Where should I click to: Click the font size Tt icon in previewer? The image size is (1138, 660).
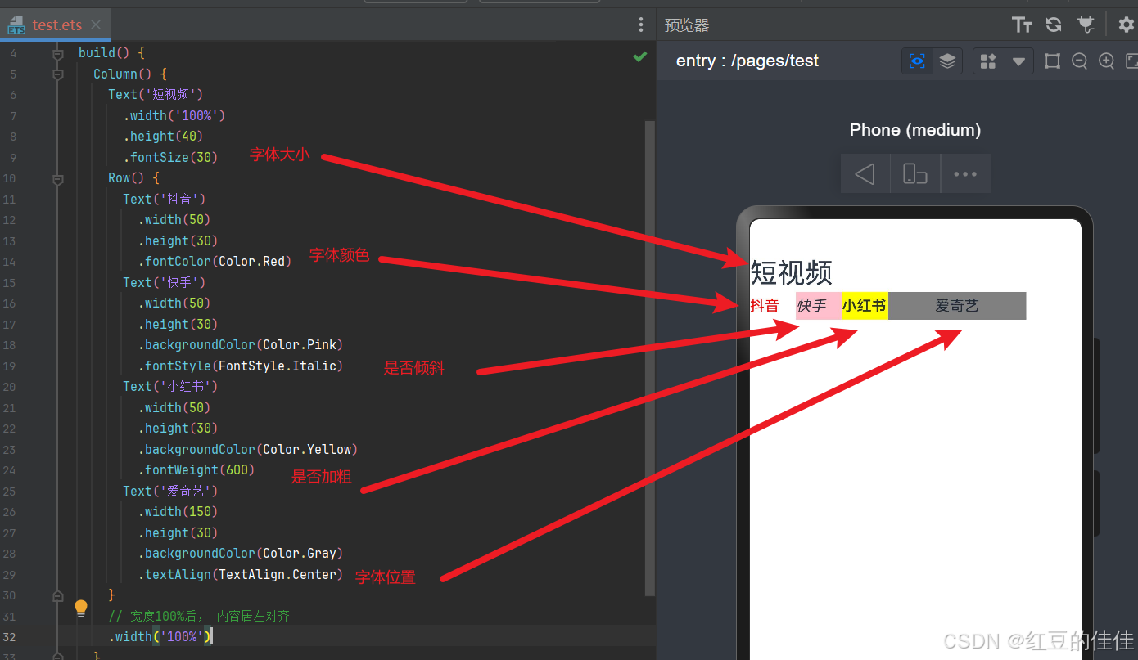(x=1022, y=25)
